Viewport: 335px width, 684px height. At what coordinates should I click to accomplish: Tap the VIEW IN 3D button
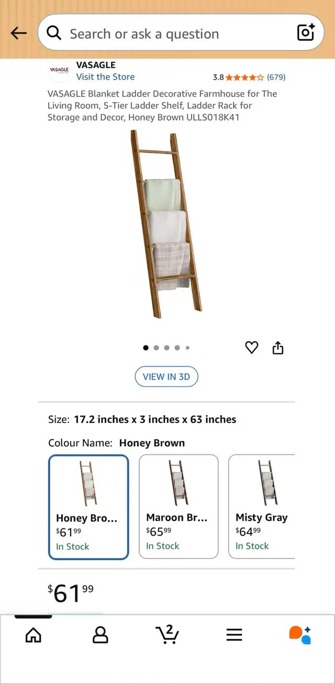coord(166,376)
